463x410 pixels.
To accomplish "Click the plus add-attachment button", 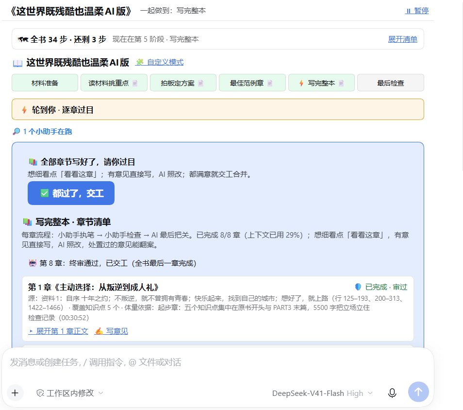I will [x=15, y=393].
